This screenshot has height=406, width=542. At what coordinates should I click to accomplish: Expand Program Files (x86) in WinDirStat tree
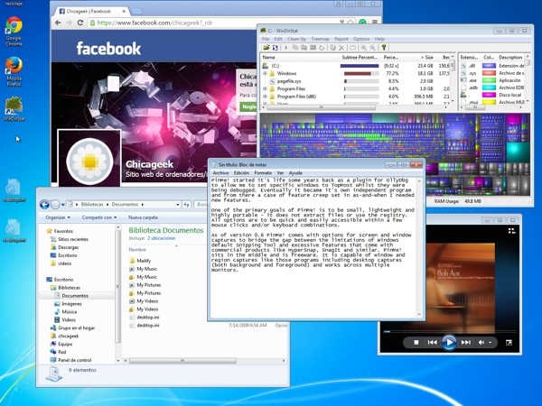pyautogui.click(x=265, y=97)
